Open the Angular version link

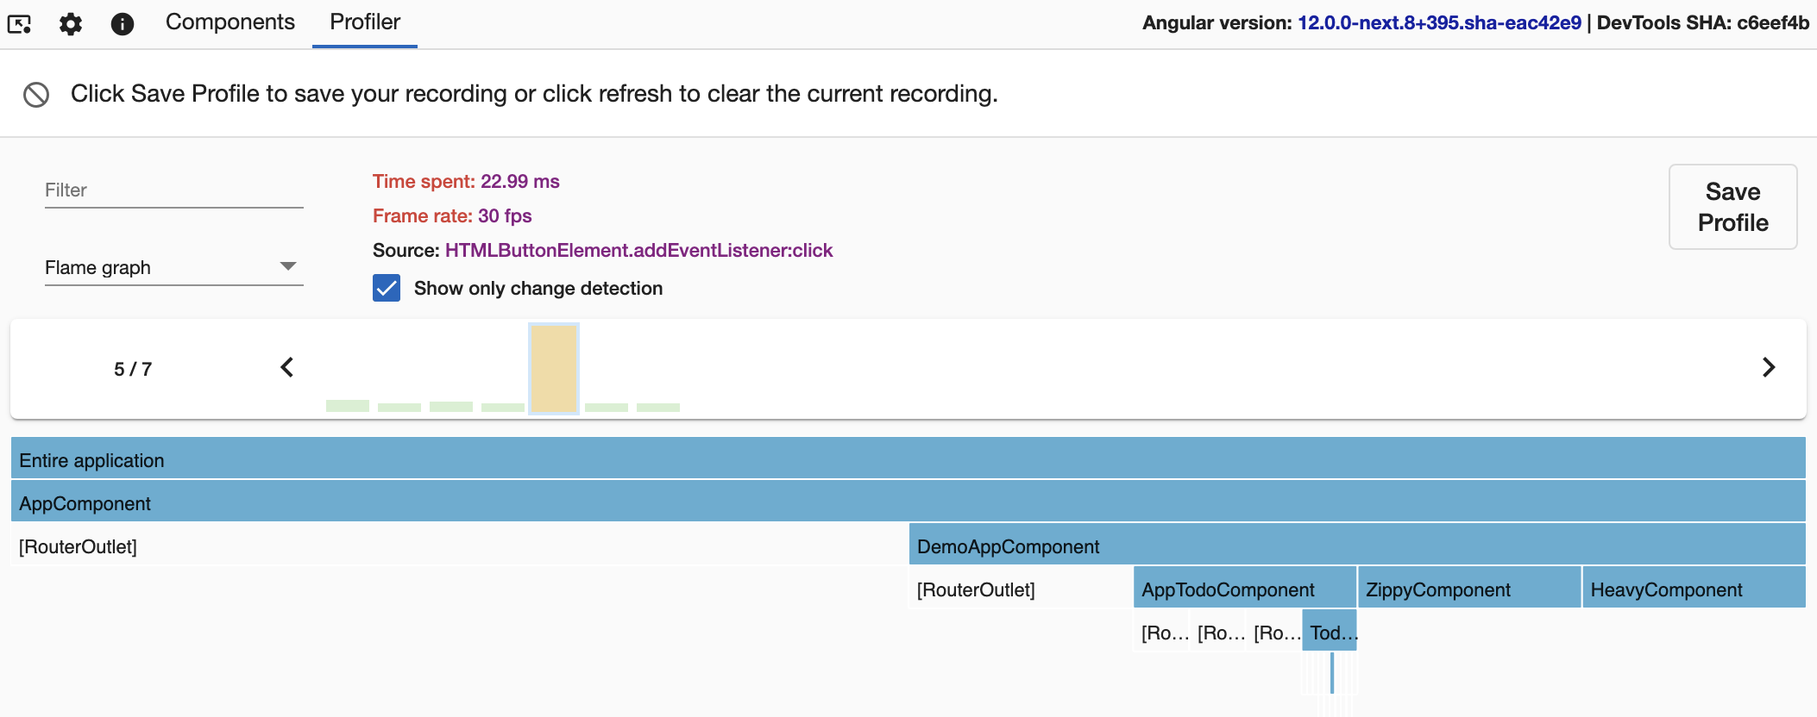[1439, 23]
